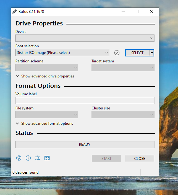Image resolution: width=178 pixels, height=195 pixels.
Task: Click the File system label
Action: coord(24,108)
